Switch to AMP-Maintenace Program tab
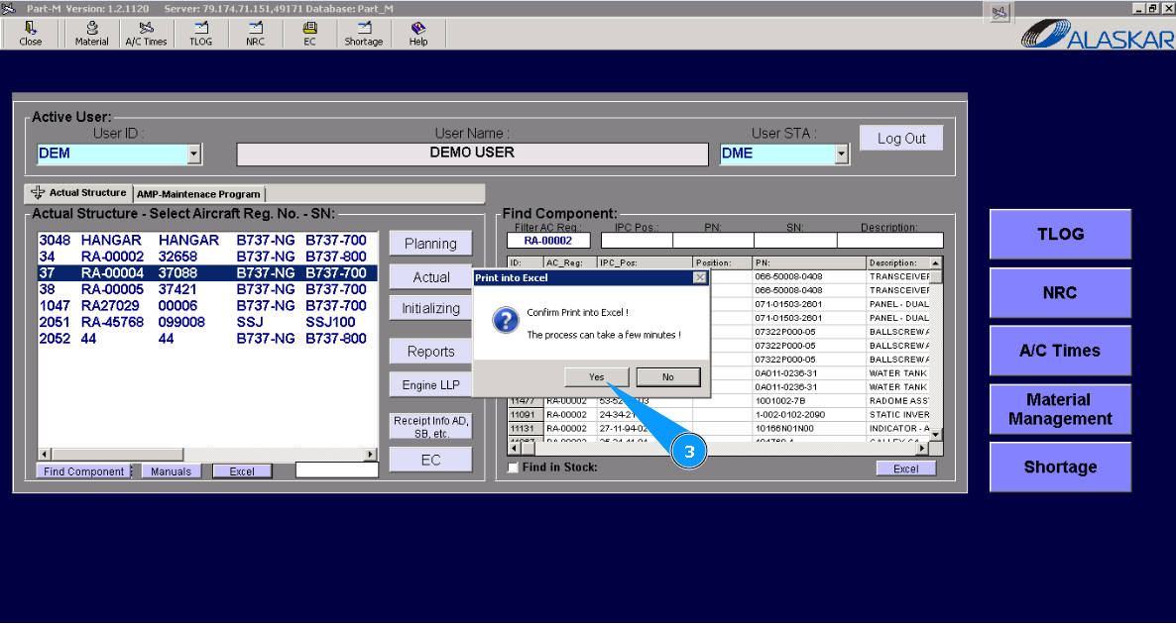This screenshot has width=1176, height=624. 198,194
